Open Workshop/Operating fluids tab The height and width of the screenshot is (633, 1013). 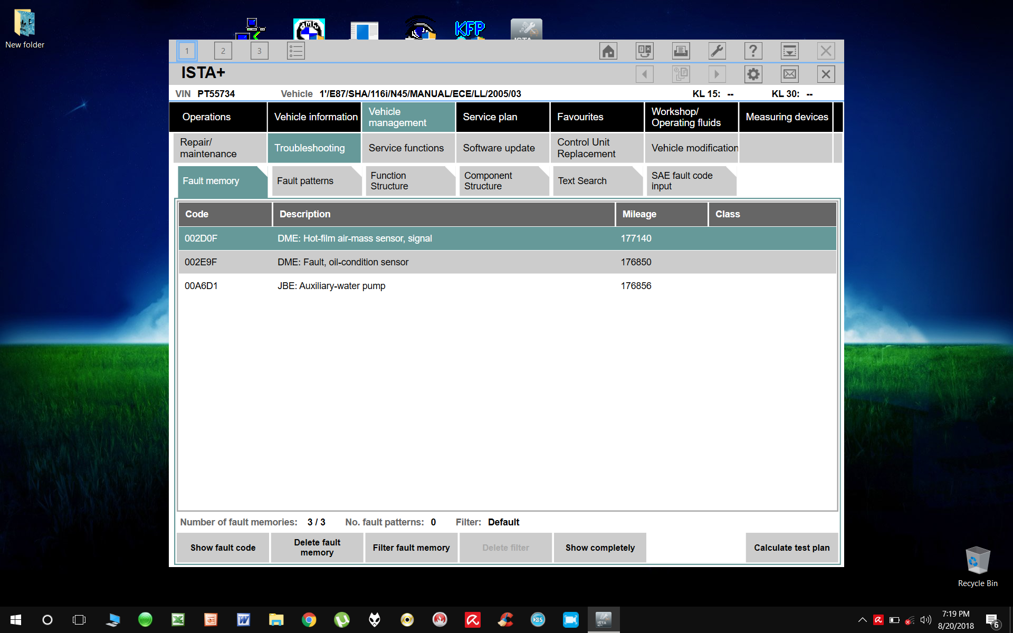(691, 117)
